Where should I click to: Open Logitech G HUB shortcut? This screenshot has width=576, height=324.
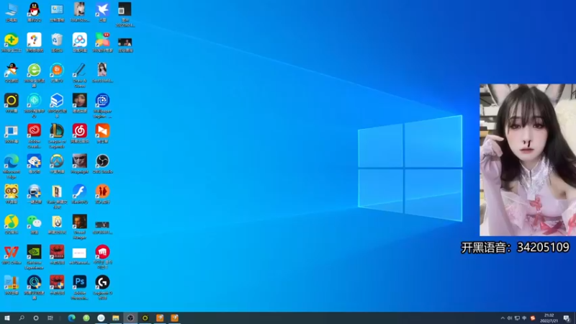click(x=102, y=287)
